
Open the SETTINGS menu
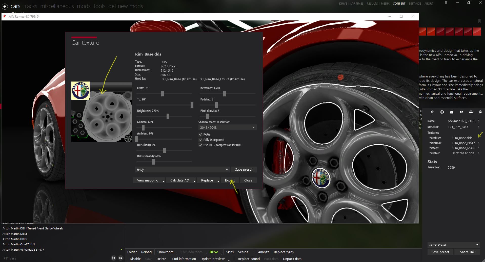(x=415, y=4)
